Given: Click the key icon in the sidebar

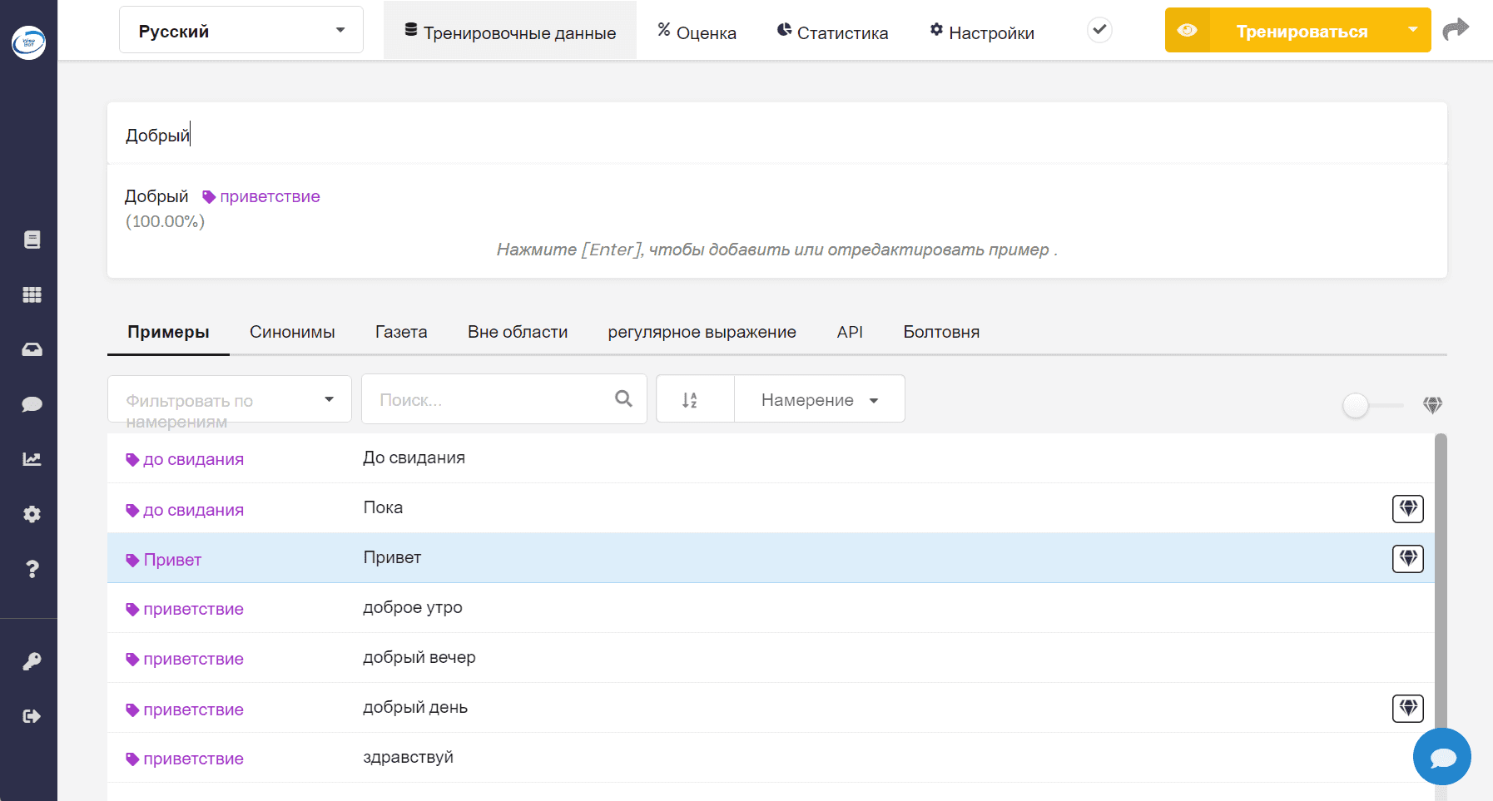Looking at the screenshot, I should [x=32, y=661].
